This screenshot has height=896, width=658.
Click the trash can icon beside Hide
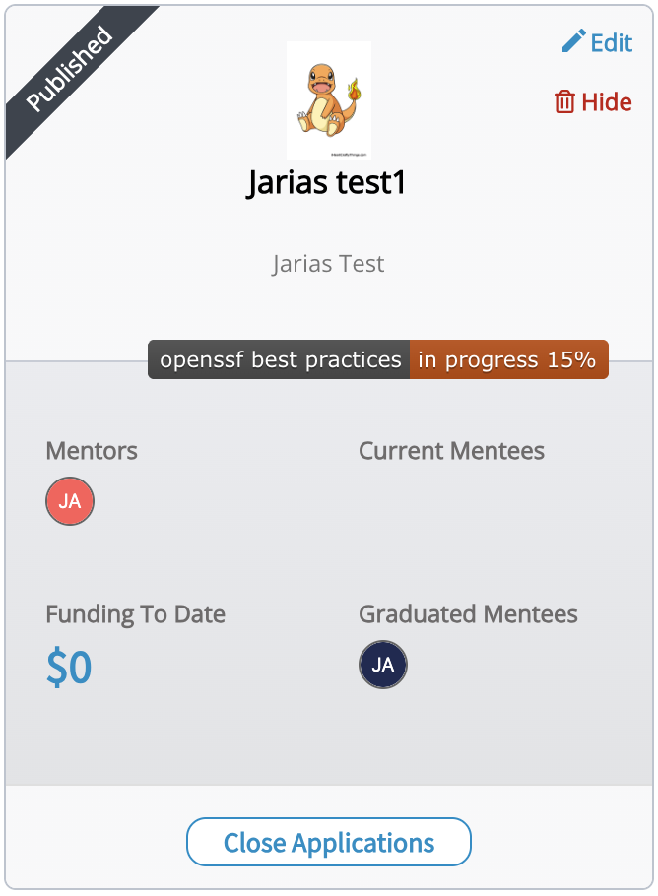[x=563, y=101]
